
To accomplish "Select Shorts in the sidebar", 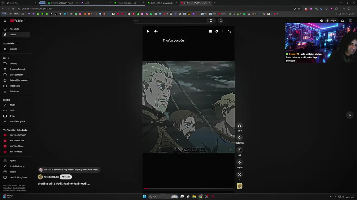I will [16, 34].
